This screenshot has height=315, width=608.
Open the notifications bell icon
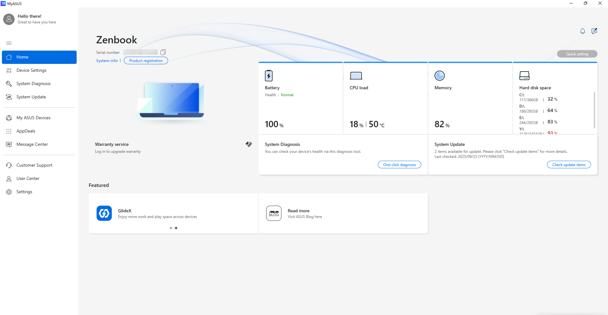coord(583,31)
